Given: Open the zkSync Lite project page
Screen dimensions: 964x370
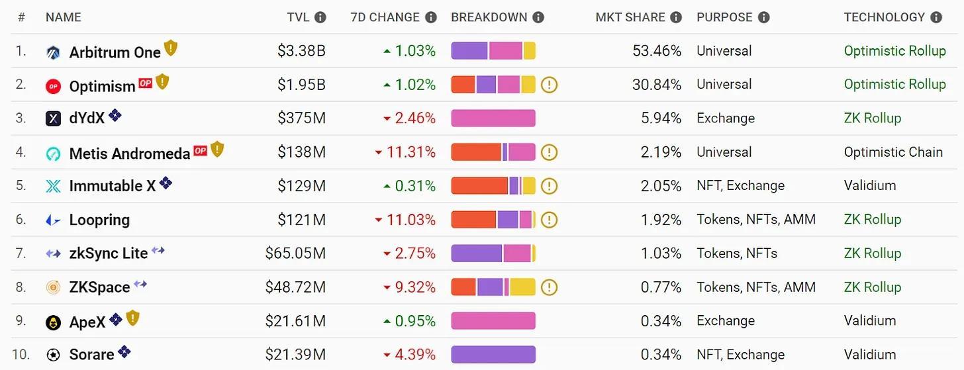Looking at the screenshot, I should (x=108, y=254).
